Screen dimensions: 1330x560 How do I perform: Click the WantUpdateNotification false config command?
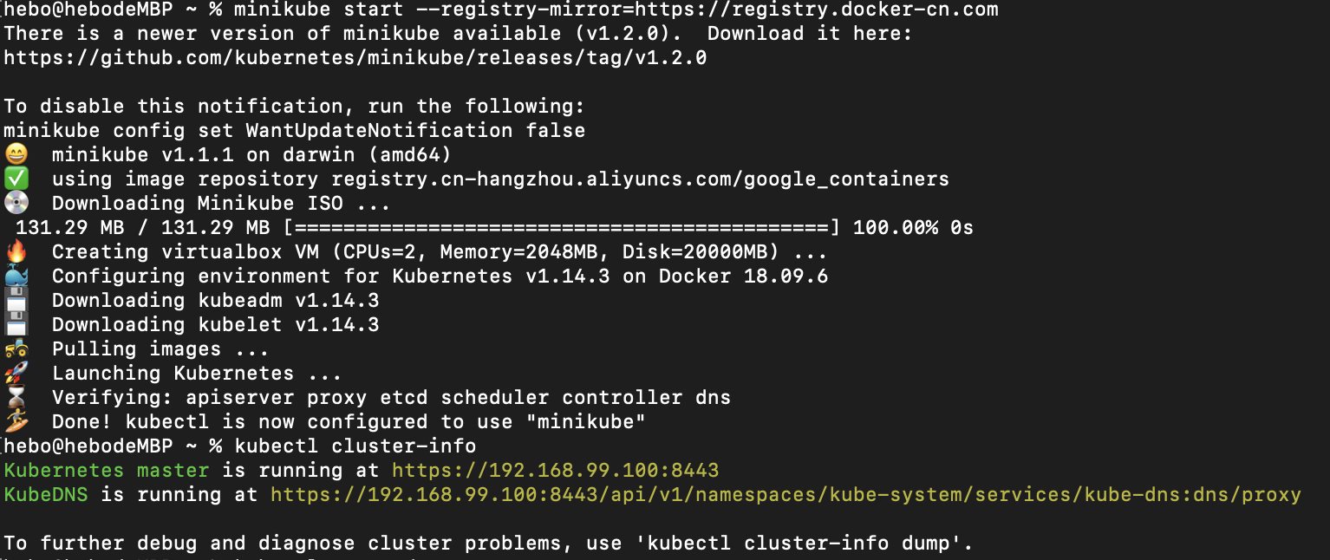click(x=295, y=131)
